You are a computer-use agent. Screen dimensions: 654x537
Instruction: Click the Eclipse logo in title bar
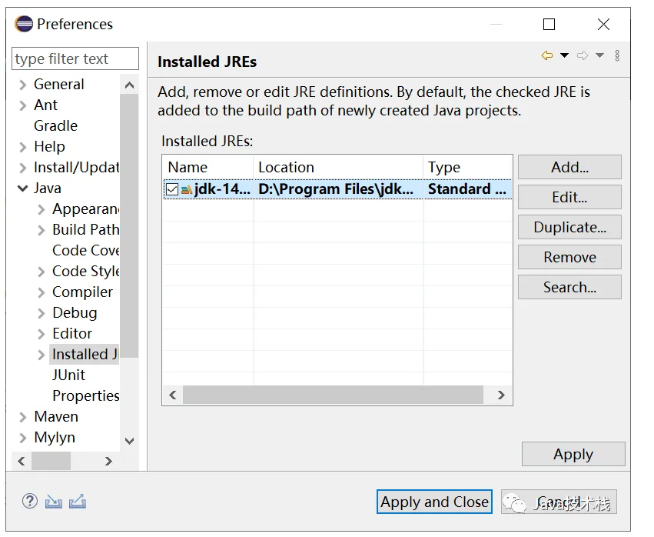click(24, 24)
